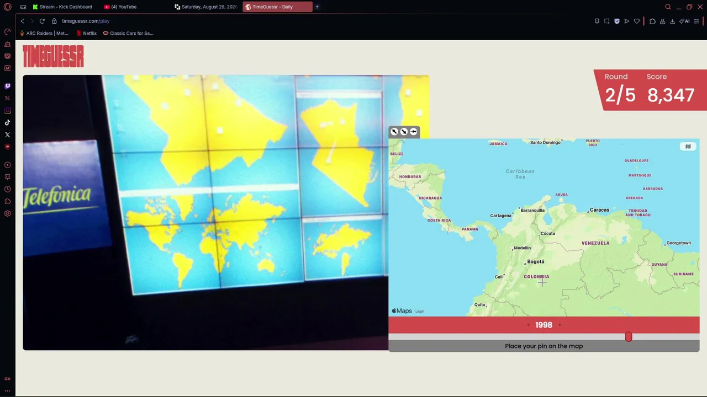The height and width of the screenshot is (397, 707).
Task: Open the Opera GX main menu logo
Action: [7, 7]
